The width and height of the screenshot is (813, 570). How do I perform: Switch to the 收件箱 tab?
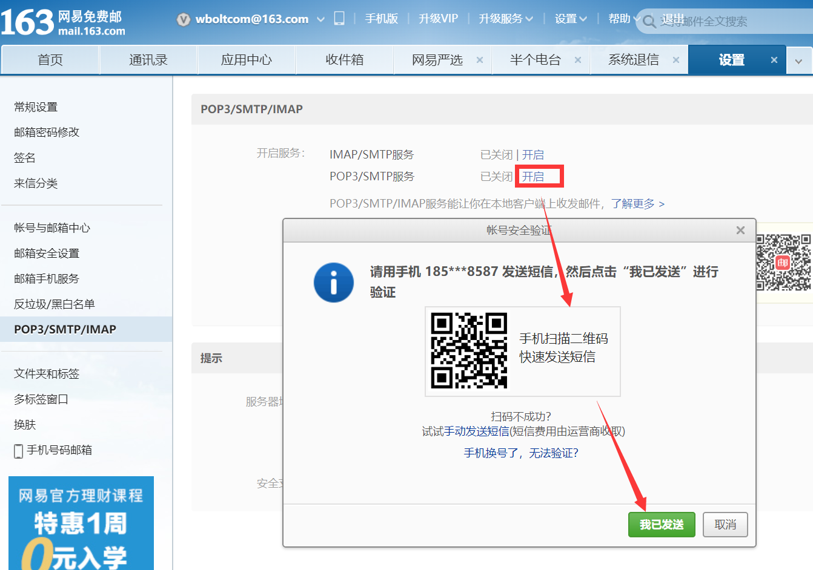coord(344,60)
